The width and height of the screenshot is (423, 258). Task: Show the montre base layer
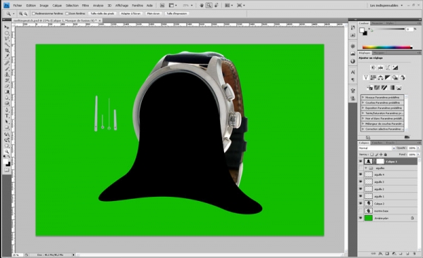361,211
